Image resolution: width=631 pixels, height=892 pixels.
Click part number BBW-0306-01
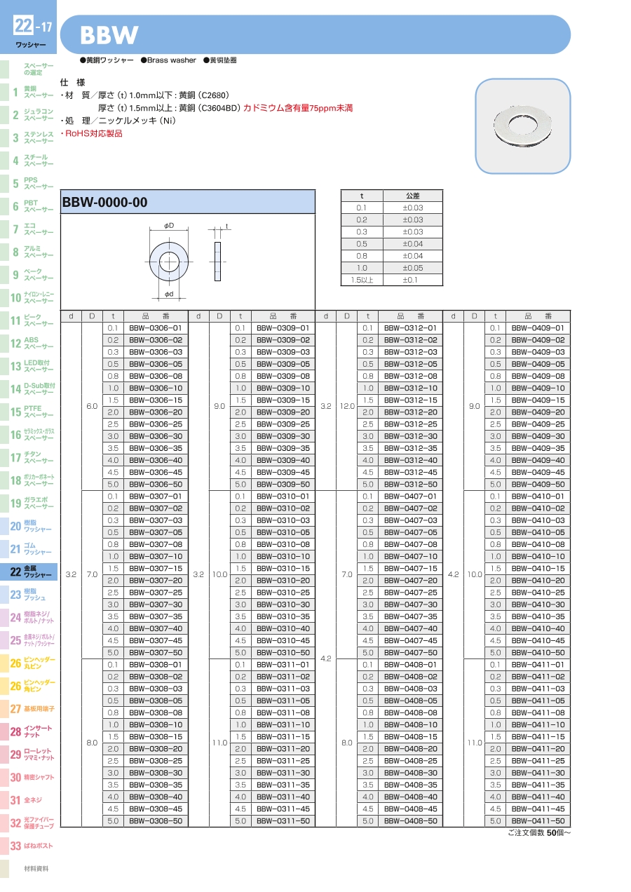(x=156, y=328)
